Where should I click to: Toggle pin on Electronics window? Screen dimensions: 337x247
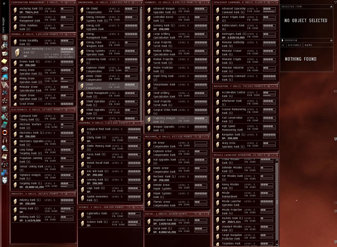coord(66,110)
